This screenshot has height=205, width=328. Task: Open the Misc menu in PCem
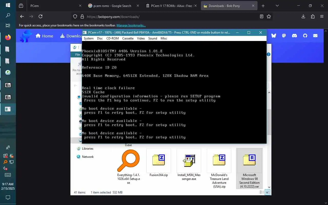click(x=164, y=38)
